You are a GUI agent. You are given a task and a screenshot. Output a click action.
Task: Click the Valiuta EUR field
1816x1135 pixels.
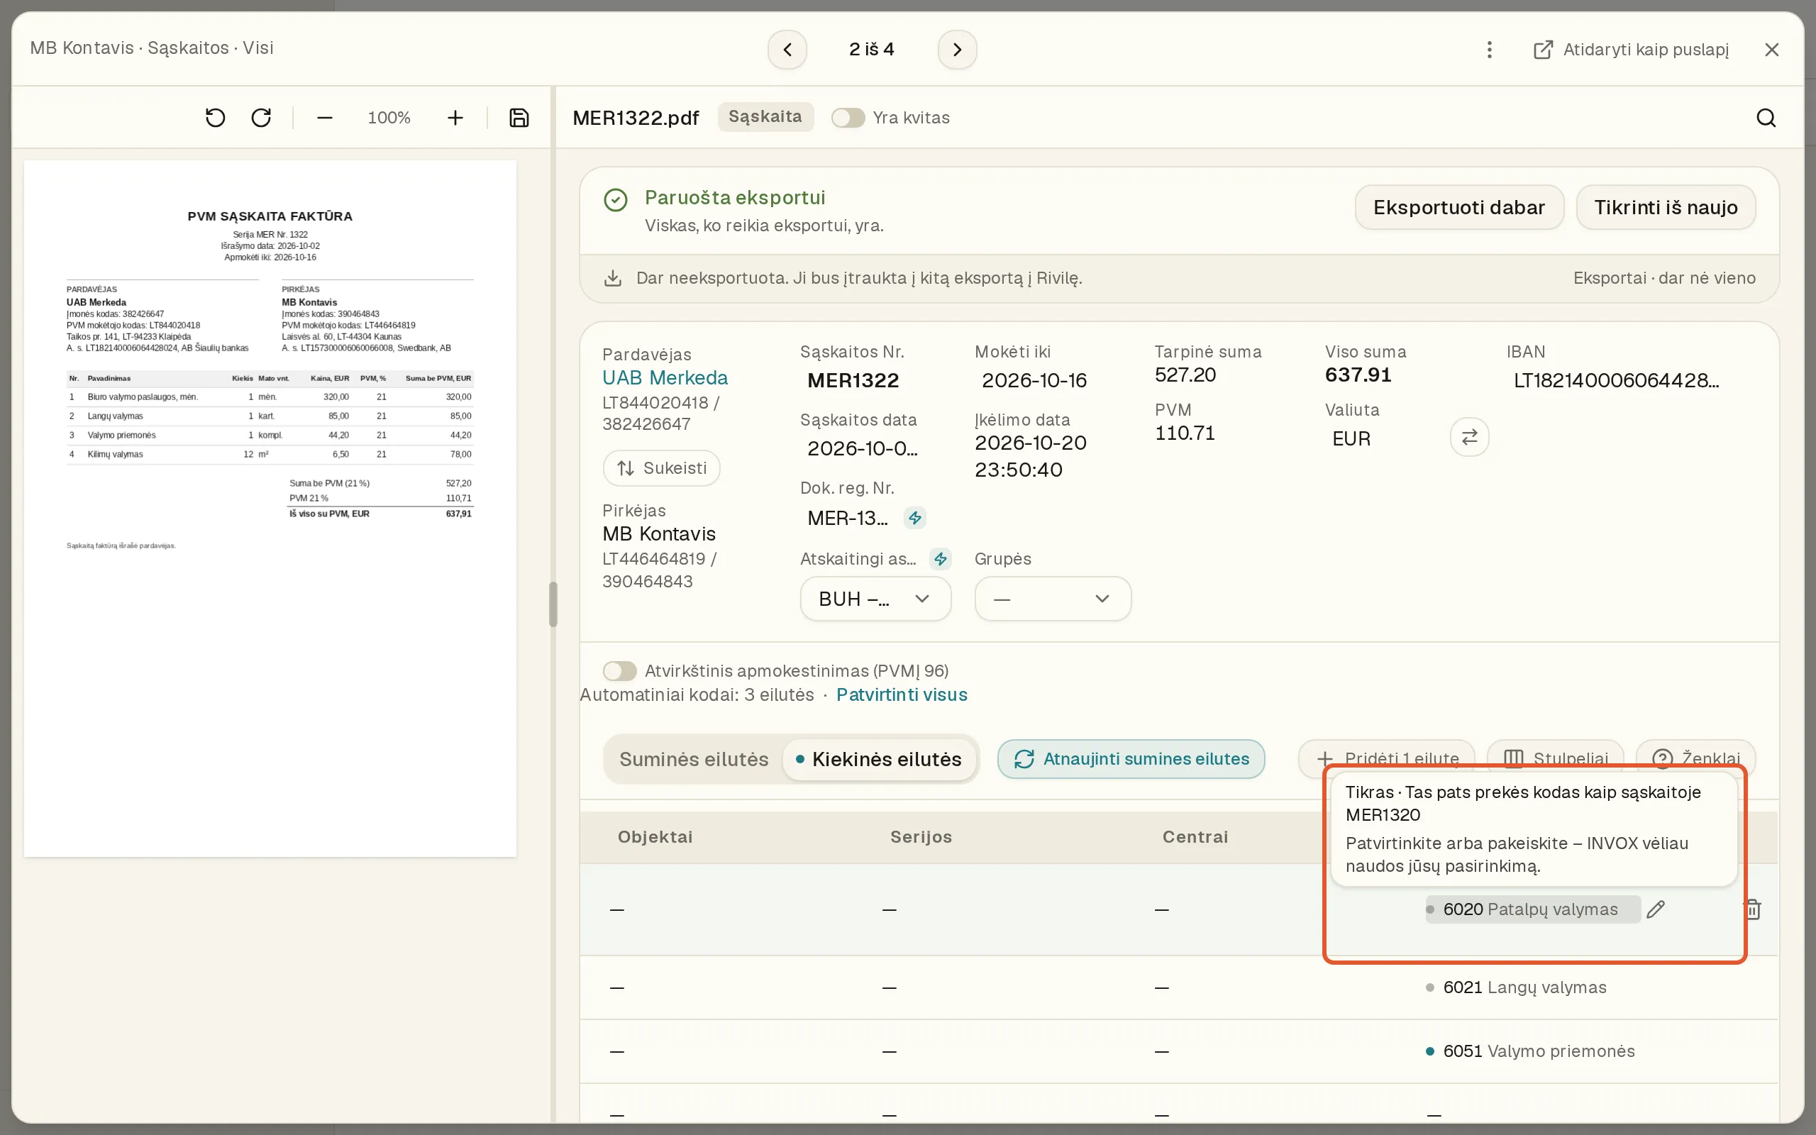(x=1351, y=439)
